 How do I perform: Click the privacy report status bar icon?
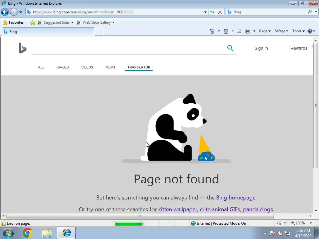279,223
